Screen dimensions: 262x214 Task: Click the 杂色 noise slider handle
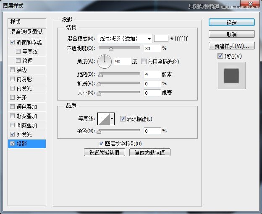click(99, 131)
